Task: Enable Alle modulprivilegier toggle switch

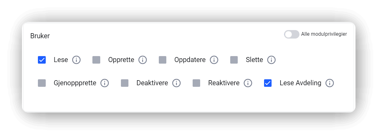Action: point(292,34)
